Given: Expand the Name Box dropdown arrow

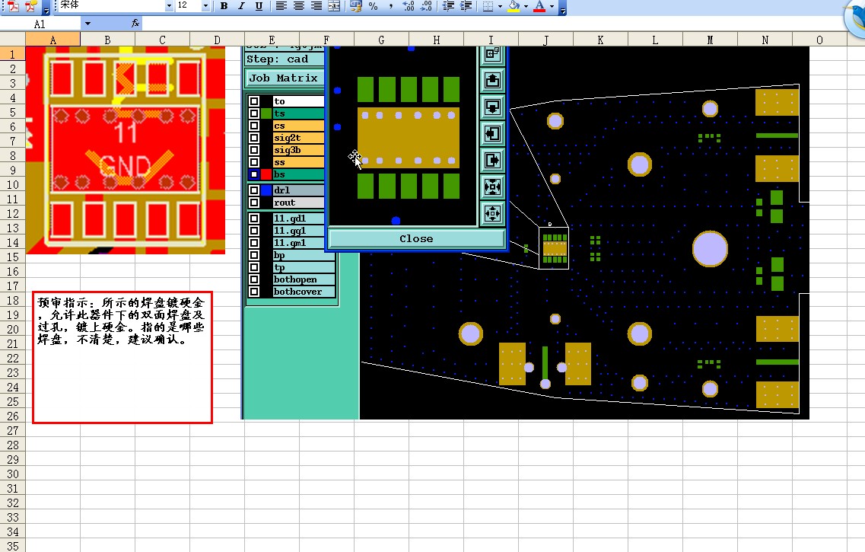Looking at the screenshot, I should coord(87,24).
